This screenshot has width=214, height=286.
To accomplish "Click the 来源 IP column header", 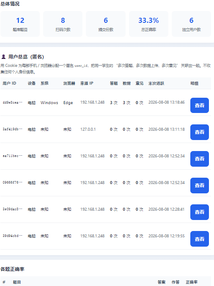I will pyautogui.click(x=87, y=83).
